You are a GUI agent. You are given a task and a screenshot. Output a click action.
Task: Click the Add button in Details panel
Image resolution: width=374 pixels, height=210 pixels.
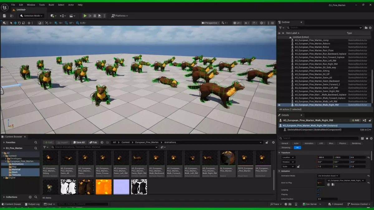[x=355, y=120]
